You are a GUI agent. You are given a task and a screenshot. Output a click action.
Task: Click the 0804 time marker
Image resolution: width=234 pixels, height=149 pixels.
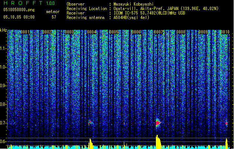tap(92, 32)
